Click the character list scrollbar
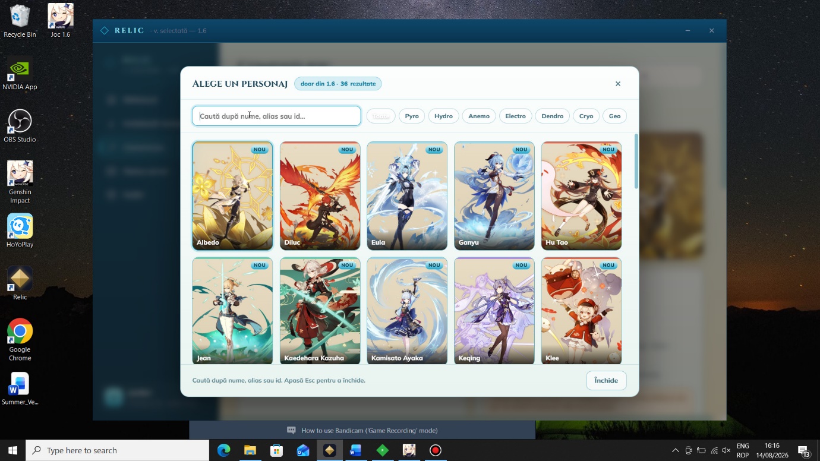 point(636,162)
